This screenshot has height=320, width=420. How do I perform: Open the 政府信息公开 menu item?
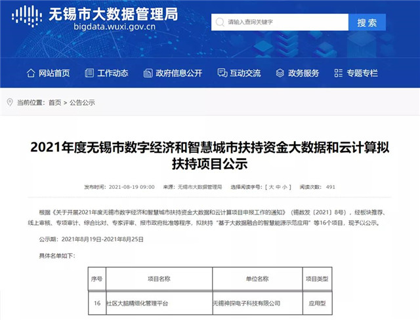pyautogui.click(x=178, y=73)
